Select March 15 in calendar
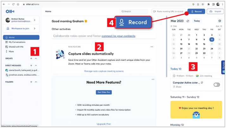This screenshot has height=128, width=226. coord(197,44)
